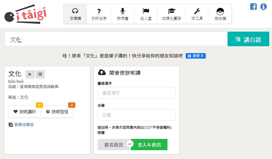272x159 pixels.
Task: Click the iTaigi logo
Action: pyautogui.click(x=25, y=14)
